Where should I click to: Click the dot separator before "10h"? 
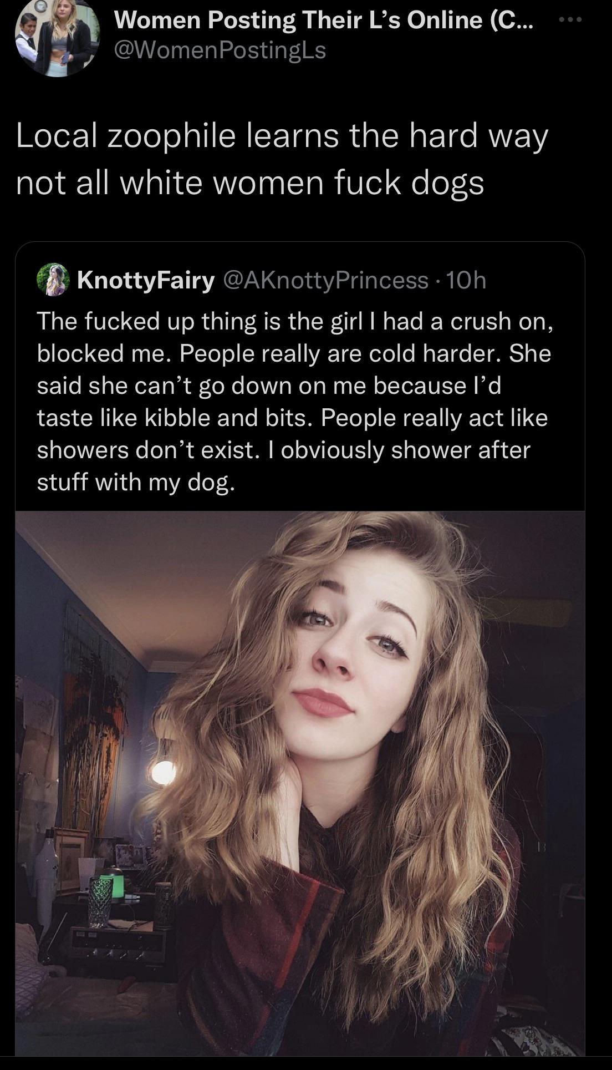437,281
